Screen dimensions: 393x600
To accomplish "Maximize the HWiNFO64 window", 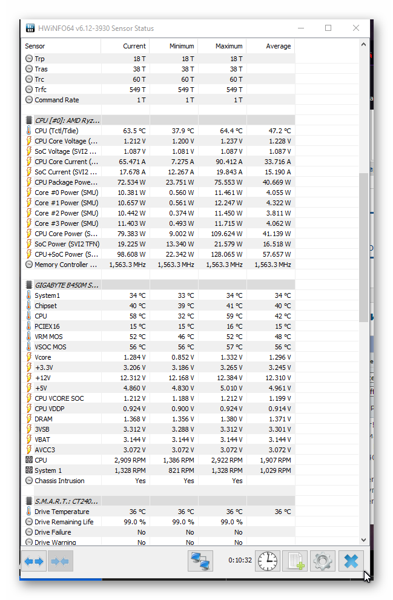I will (328, 28).
